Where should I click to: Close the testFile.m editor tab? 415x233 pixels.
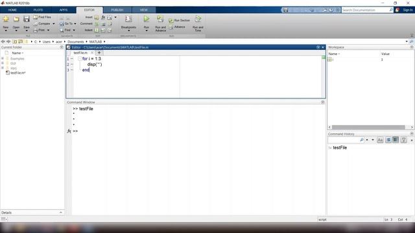point(92,53)
